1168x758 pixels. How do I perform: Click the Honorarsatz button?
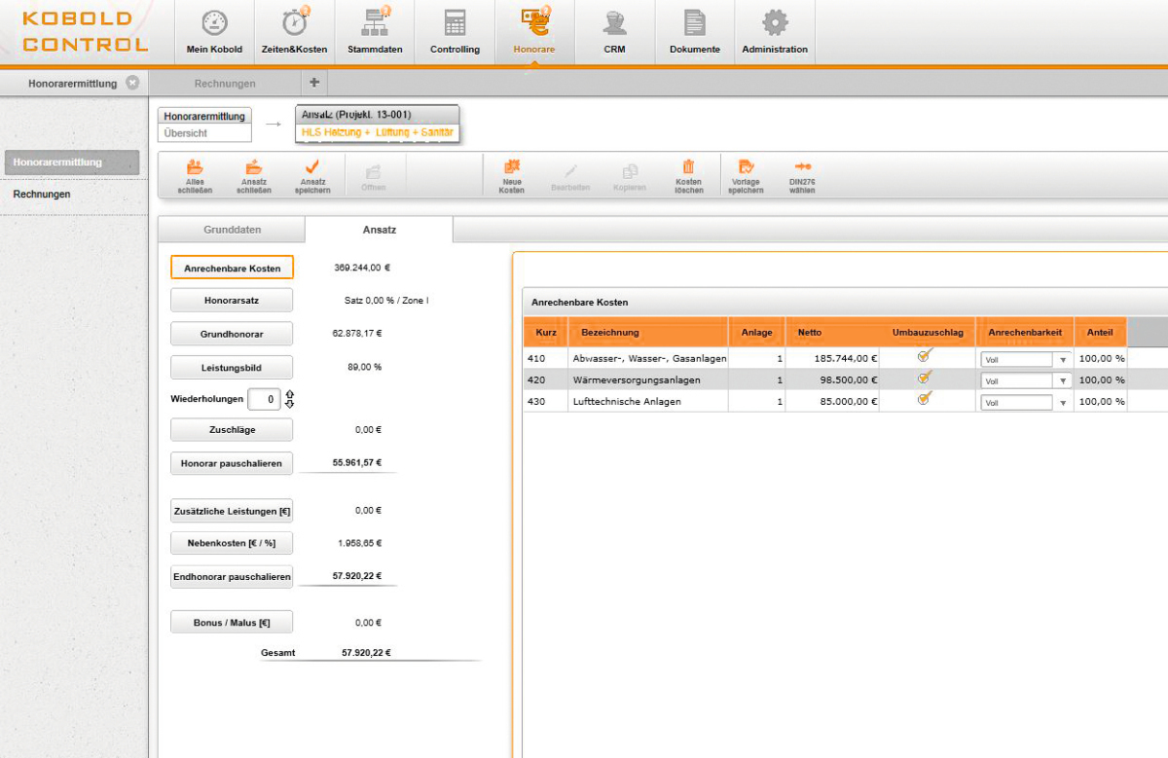coord(232,302)
